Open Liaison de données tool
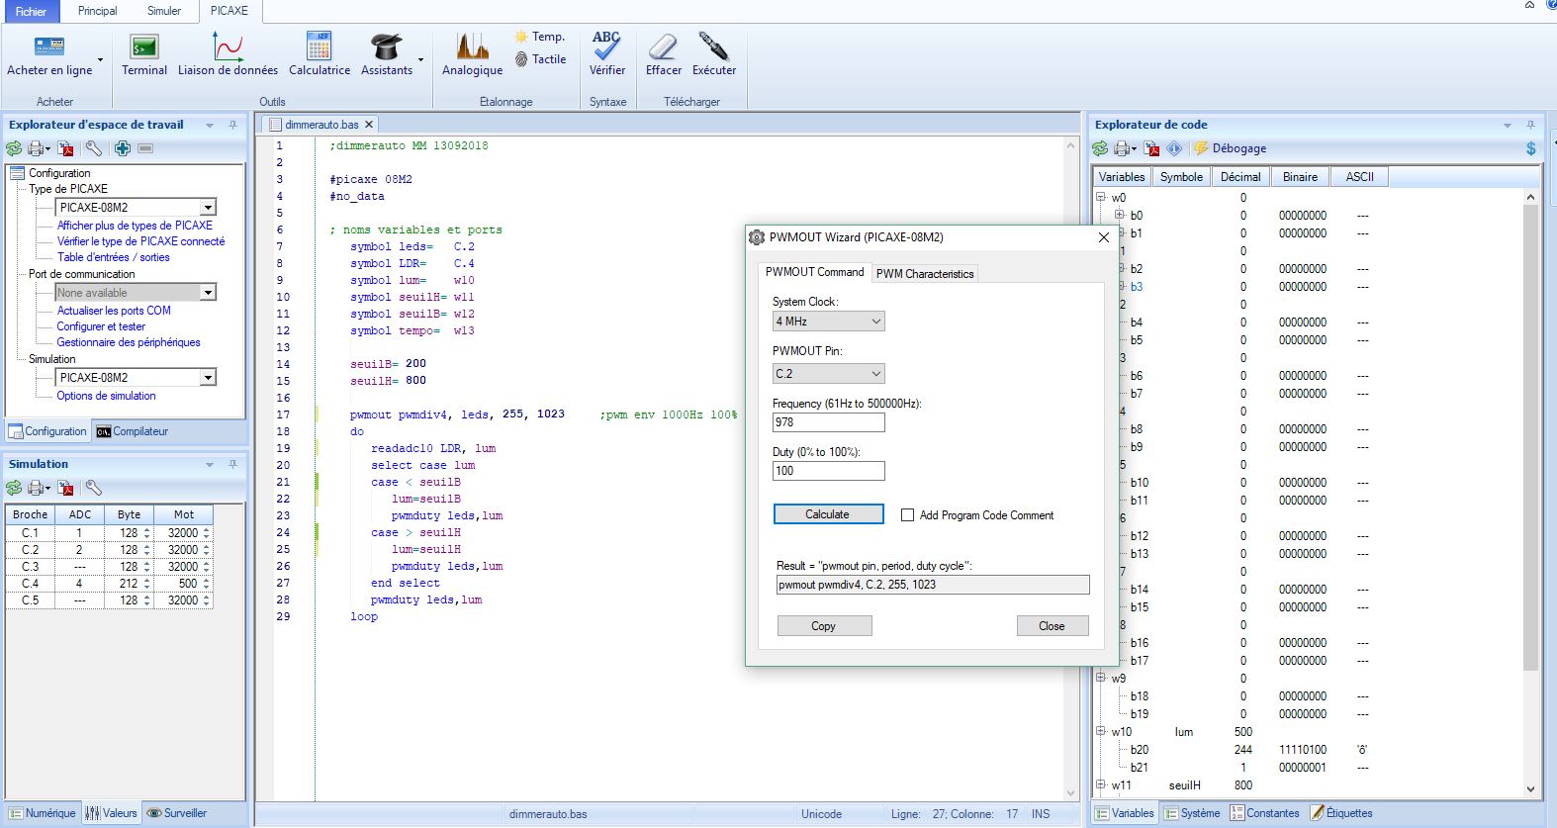 pos(228,54)
